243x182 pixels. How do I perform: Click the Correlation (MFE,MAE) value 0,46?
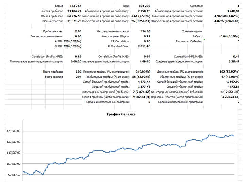236,56
